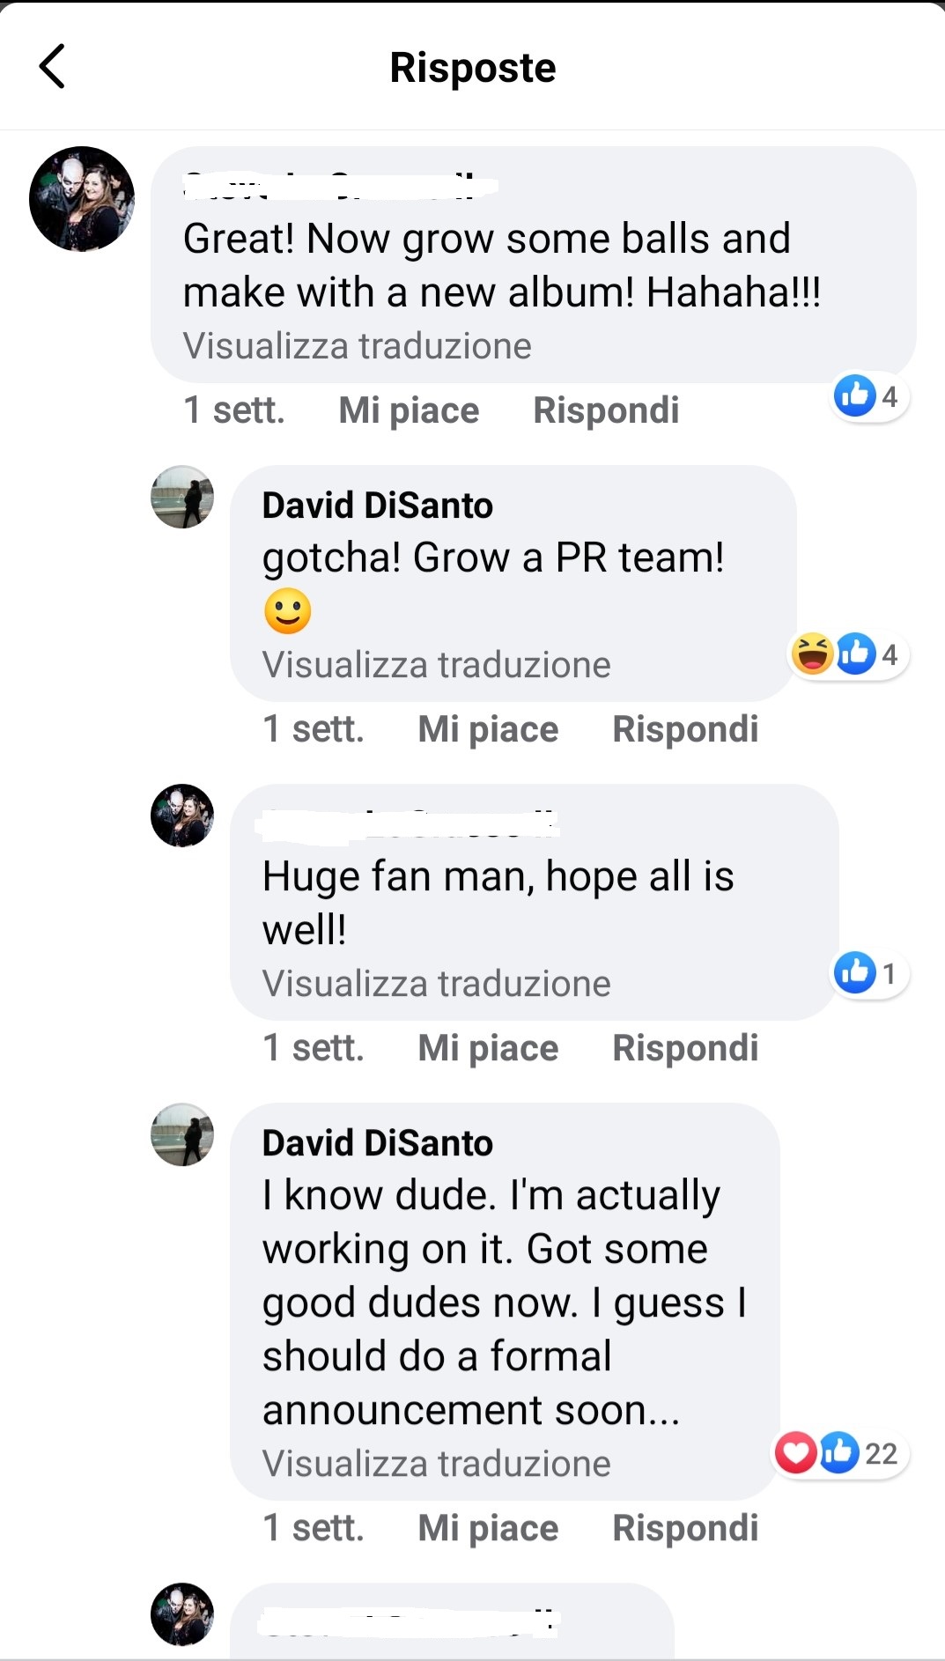Translate the 'Grow a PR team' reply
Viewport: 945px width, 1661px height.
436,665
